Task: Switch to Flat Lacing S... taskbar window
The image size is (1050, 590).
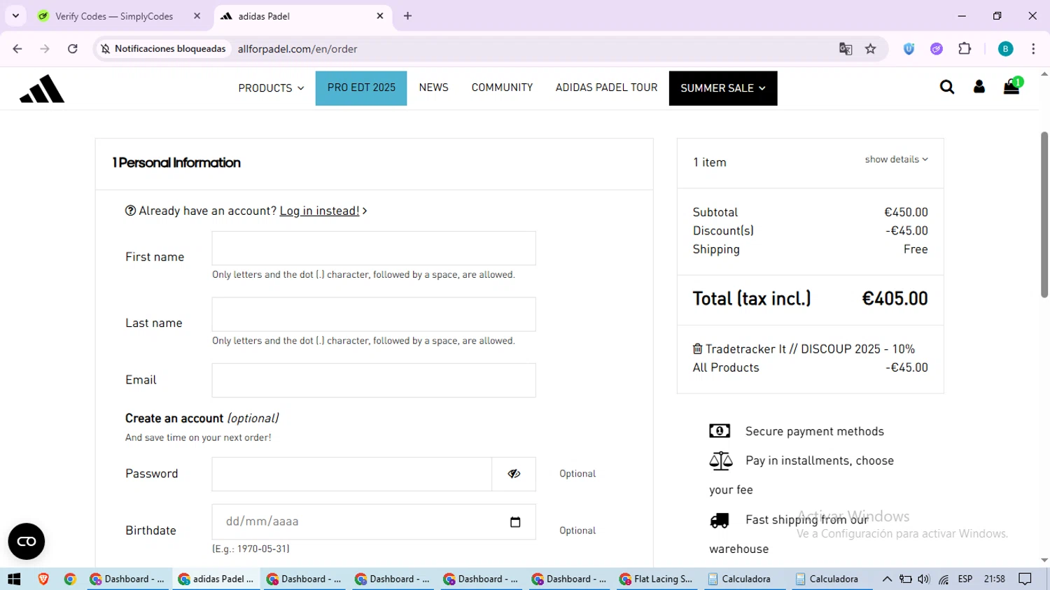Action: point(658,579)
